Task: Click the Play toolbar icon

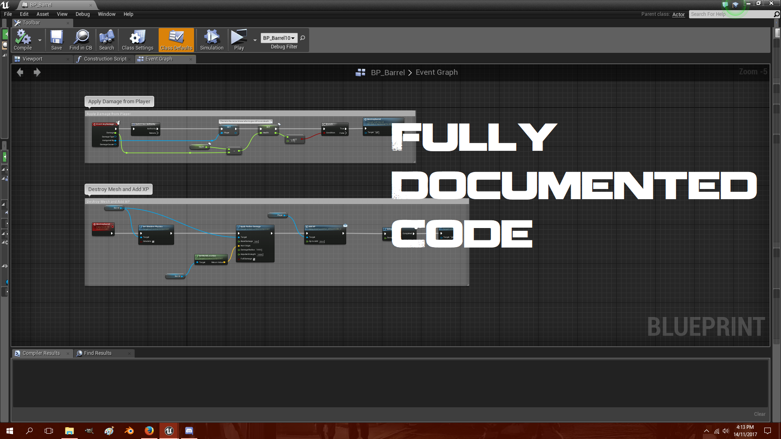Action: [239, 40]
